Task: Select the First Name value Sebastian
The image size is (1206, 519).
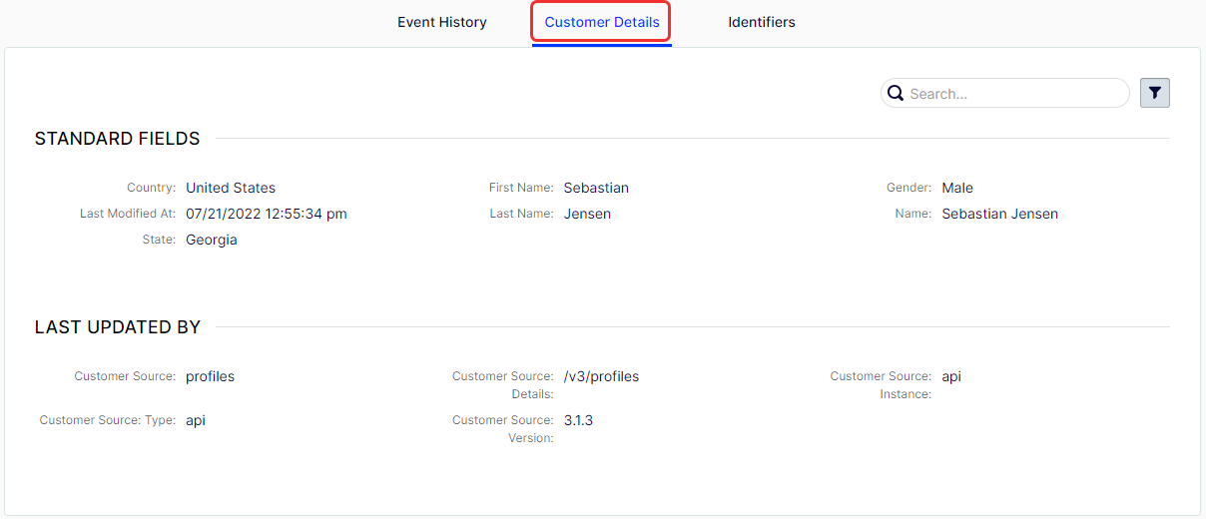Action: [596, 188]
